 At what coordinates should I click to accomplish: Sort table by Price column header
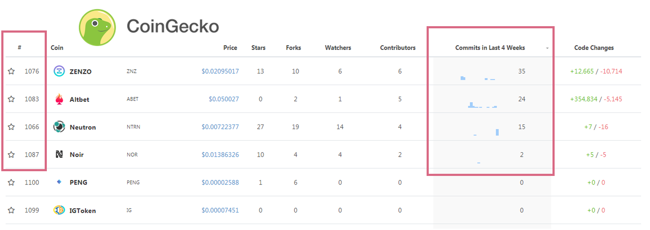(230, 48)
